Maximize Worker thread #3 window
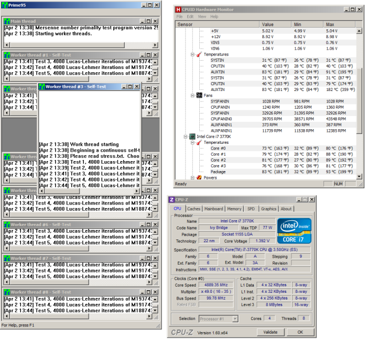 pyautogui.click(x=131, y=87)
